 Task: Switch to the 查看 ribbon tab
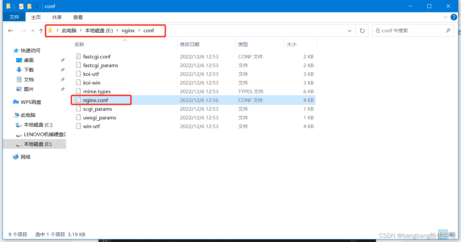coord(78,17)
